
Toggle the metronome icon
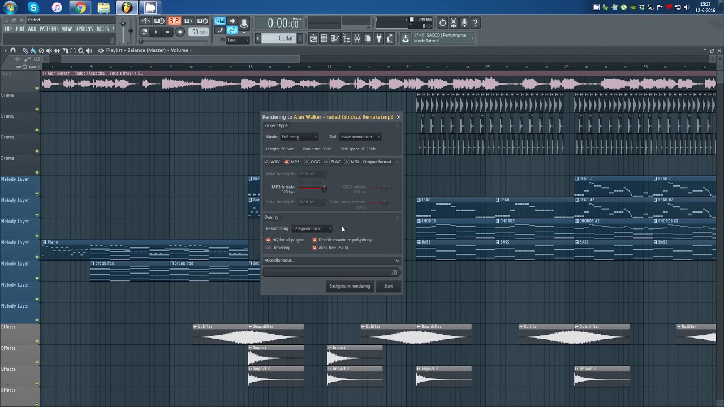145,21
